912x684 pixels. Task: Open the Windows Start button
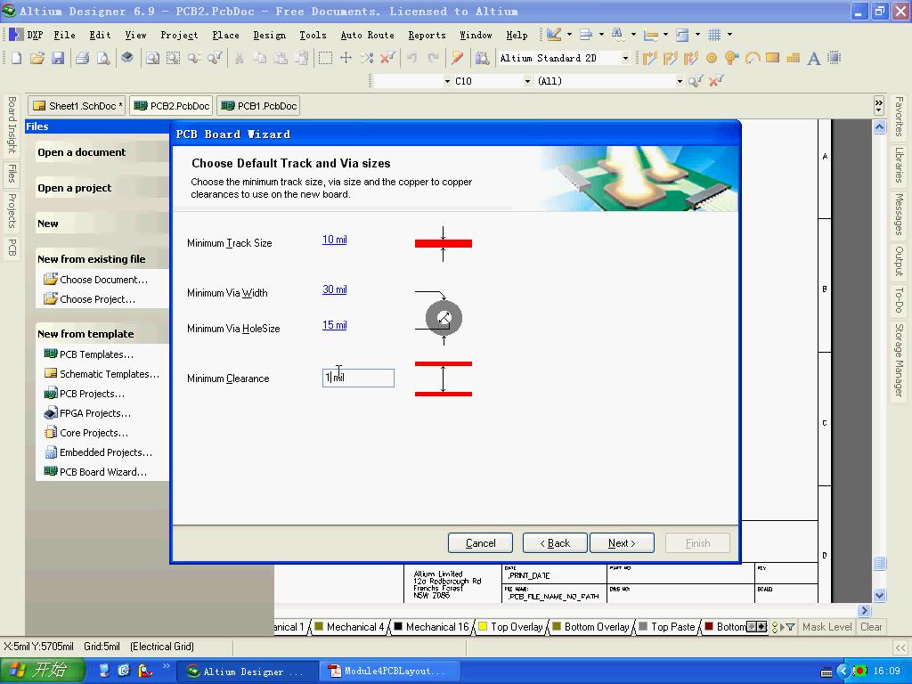click(x=42, y=671)
